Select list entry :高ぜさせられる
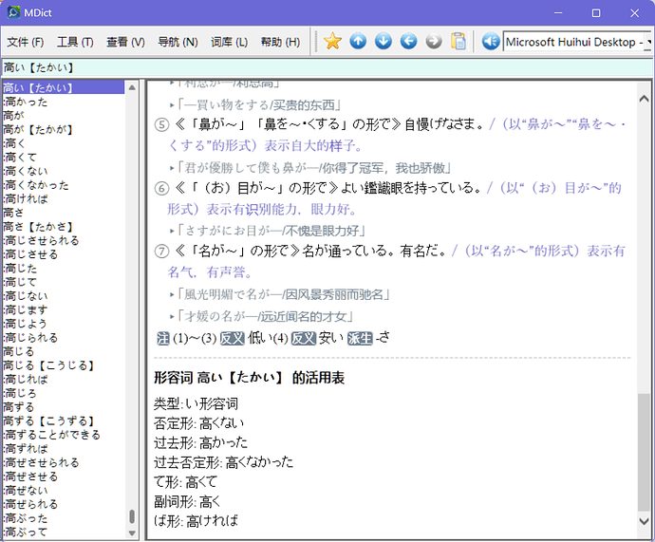This screenshot has width=655, height=542. pyautogui.click(x=41, y=462)
